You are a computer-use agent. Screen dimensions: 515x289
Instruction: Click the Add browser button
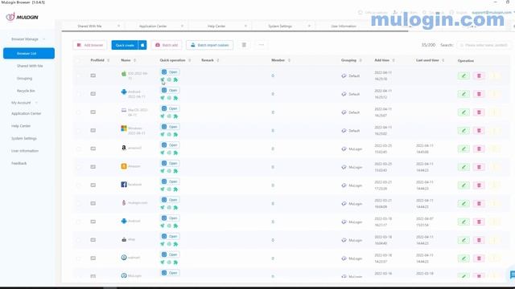pyautogui.click(x=89, y=45)
